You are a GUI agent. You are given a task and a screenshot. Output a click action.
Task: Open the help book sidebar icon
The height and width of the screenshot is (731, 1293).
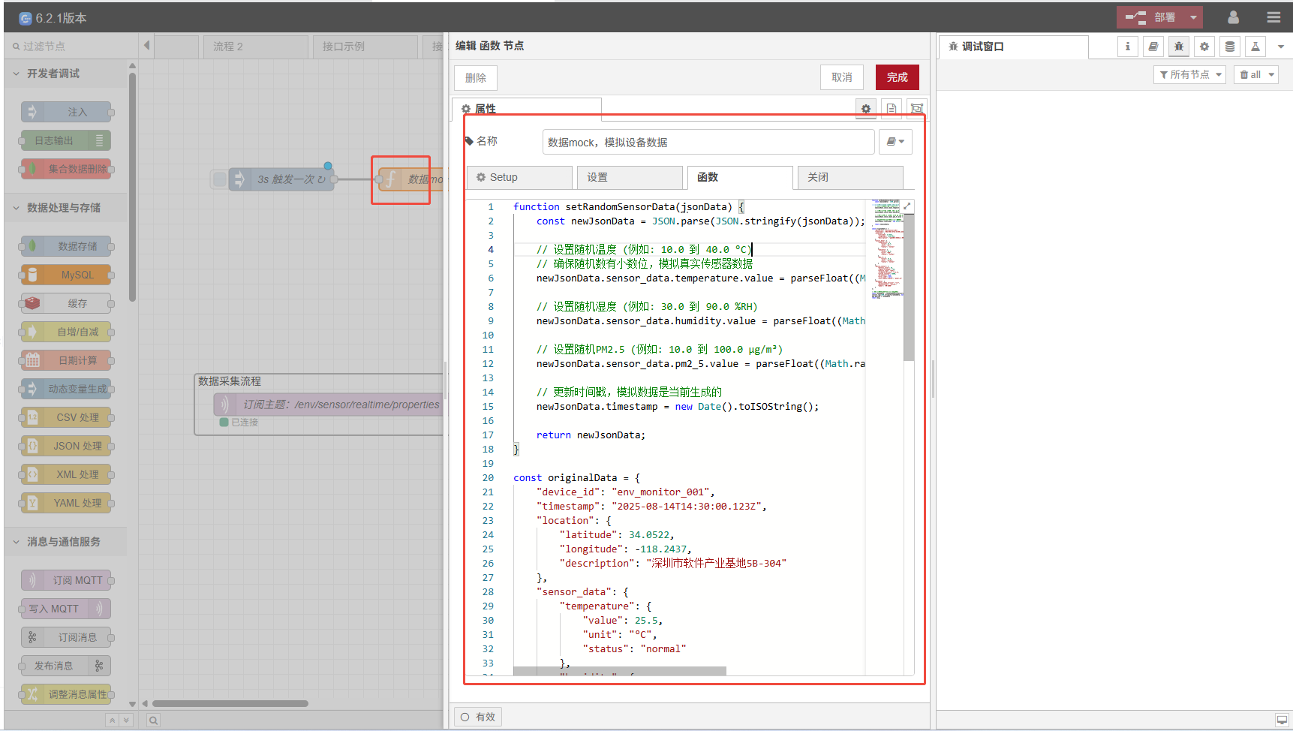1153,47
